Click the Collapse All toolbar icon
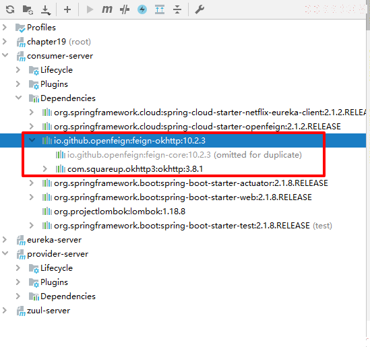 [177, 9]
